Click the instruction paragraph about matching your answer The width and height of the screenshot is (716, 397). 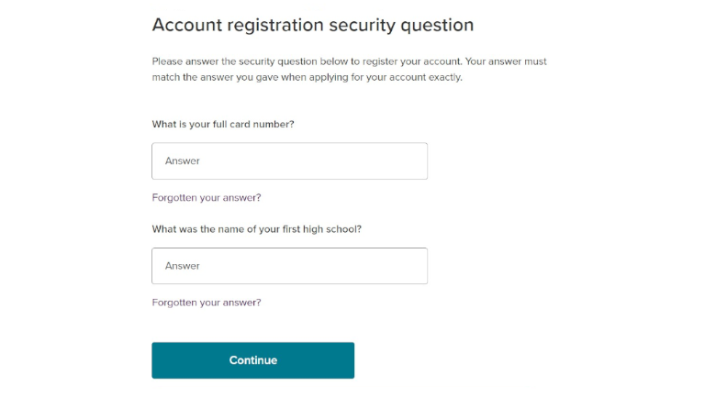point(349,70)
